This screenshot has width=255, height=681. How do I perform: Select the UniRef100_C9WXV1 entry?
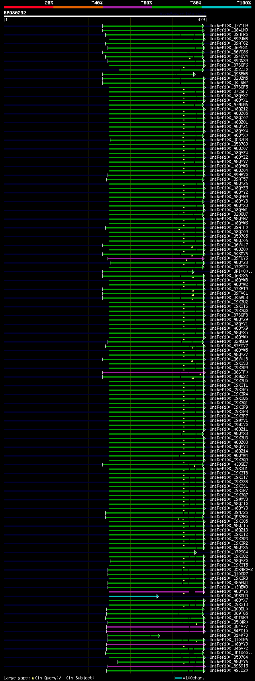tap(229, 420)
